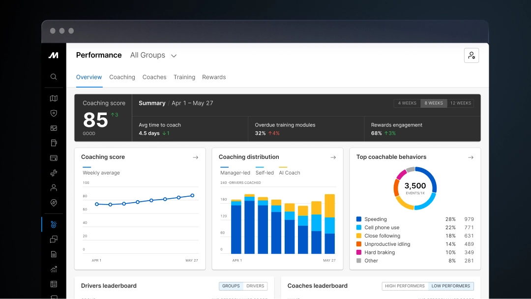This screenshot has height=299, width=531.
Task: Select the 12 WEEKS time range
Action: (461, 103)
